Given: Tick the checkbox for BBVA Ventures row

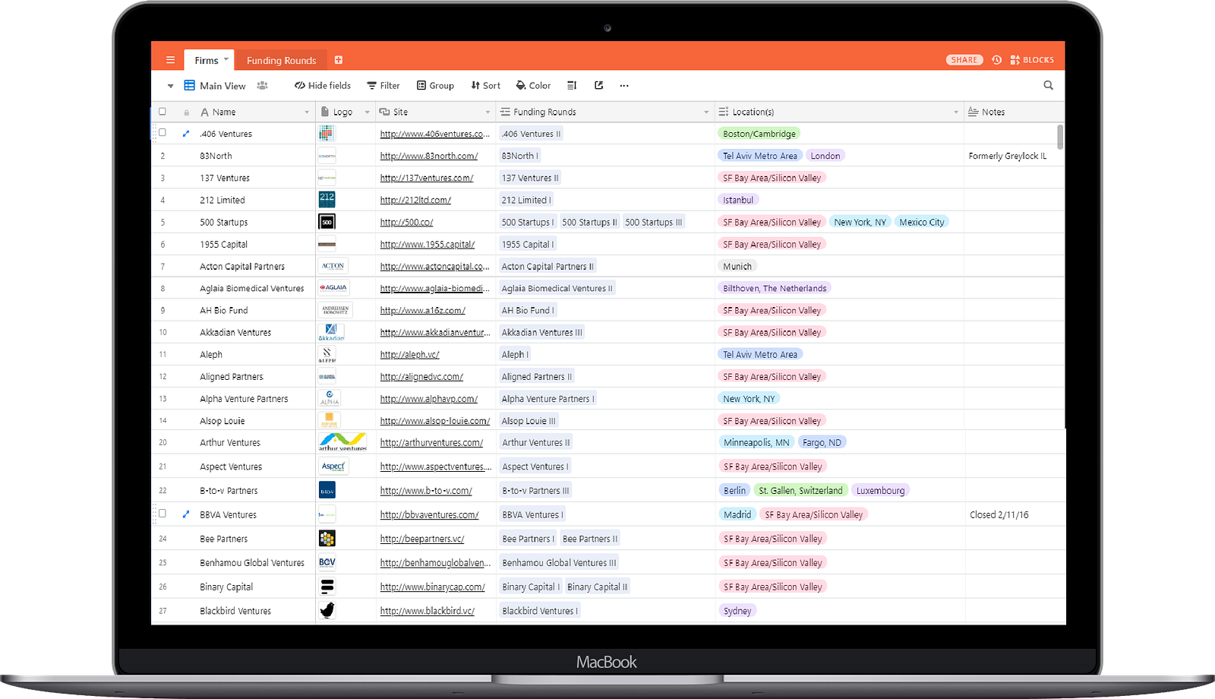Looking at the screenshot, I should 162,514.
